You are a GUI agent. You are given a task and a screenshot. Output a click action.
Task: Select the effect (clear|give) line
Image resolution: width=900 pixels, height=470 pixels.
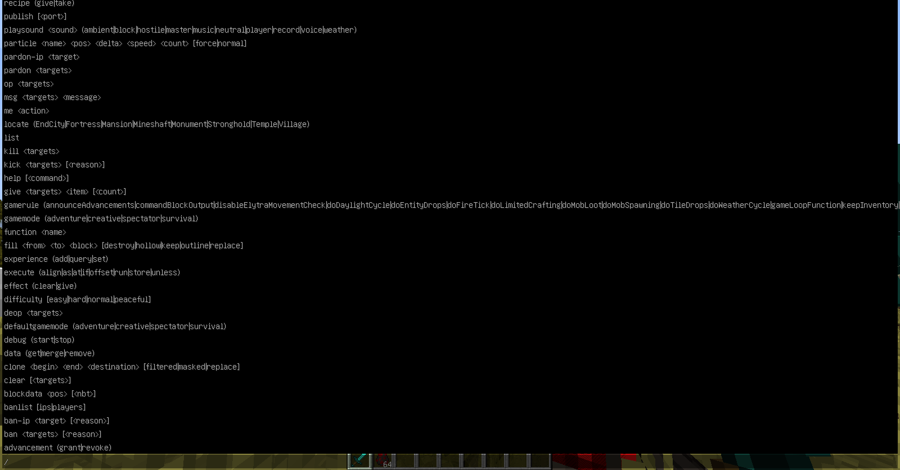pyautogui.click(x=40, y=286)
